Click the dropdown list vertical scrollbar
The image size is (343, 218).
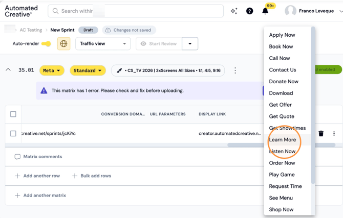point(313,105)
